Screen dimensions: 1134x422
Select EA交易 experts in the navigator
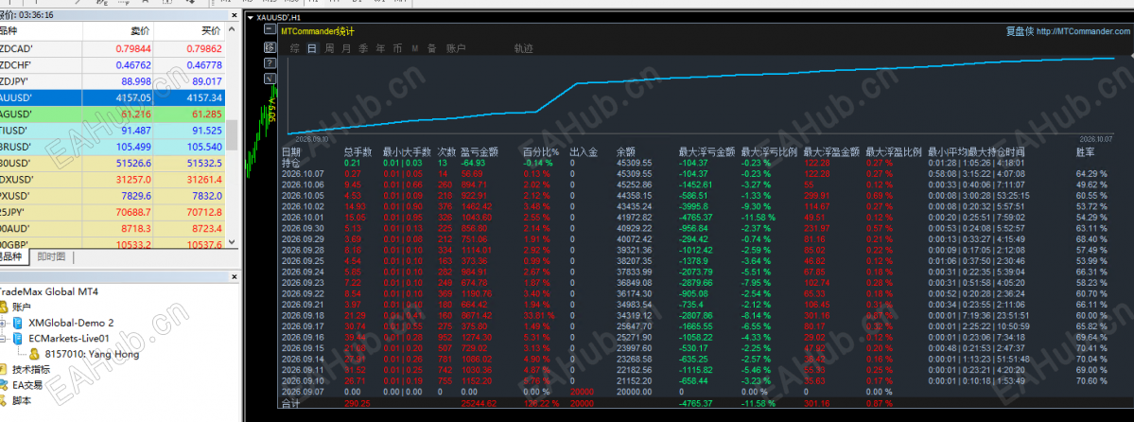pyautogui.click(x=27, y=385)
